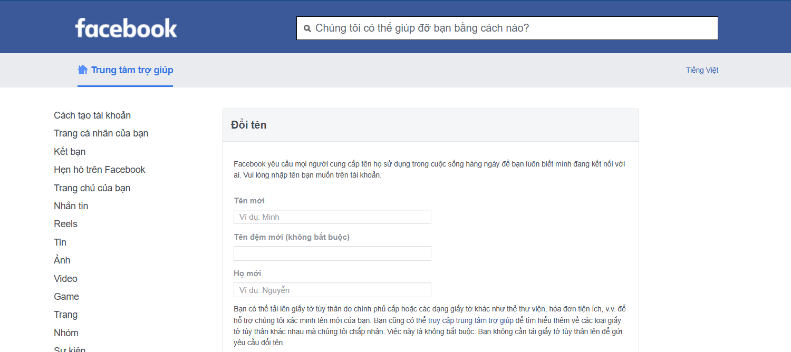Click the Tên mới field label

tap(249, 201)
